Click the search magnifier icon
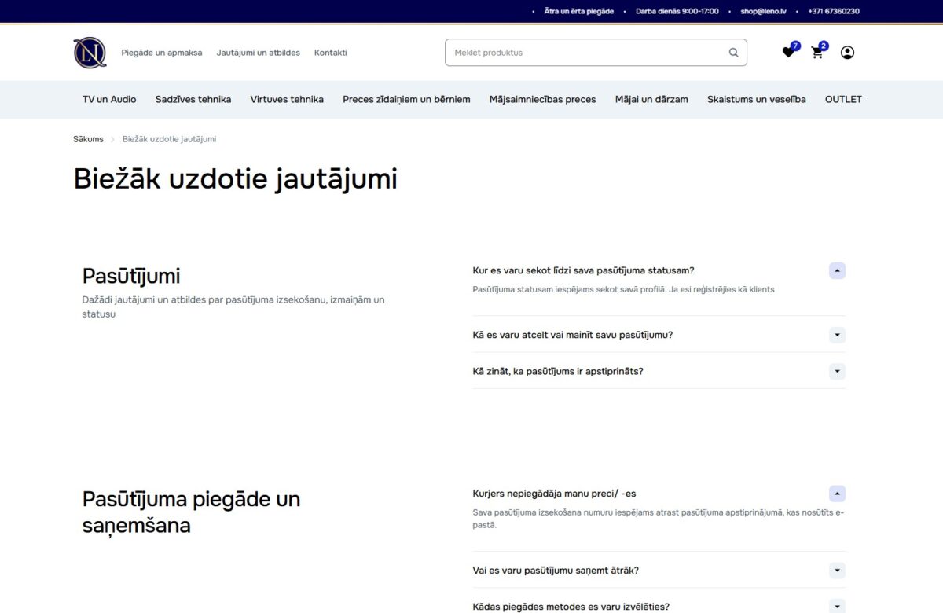943x613 pixels. (x=732, y=52)
